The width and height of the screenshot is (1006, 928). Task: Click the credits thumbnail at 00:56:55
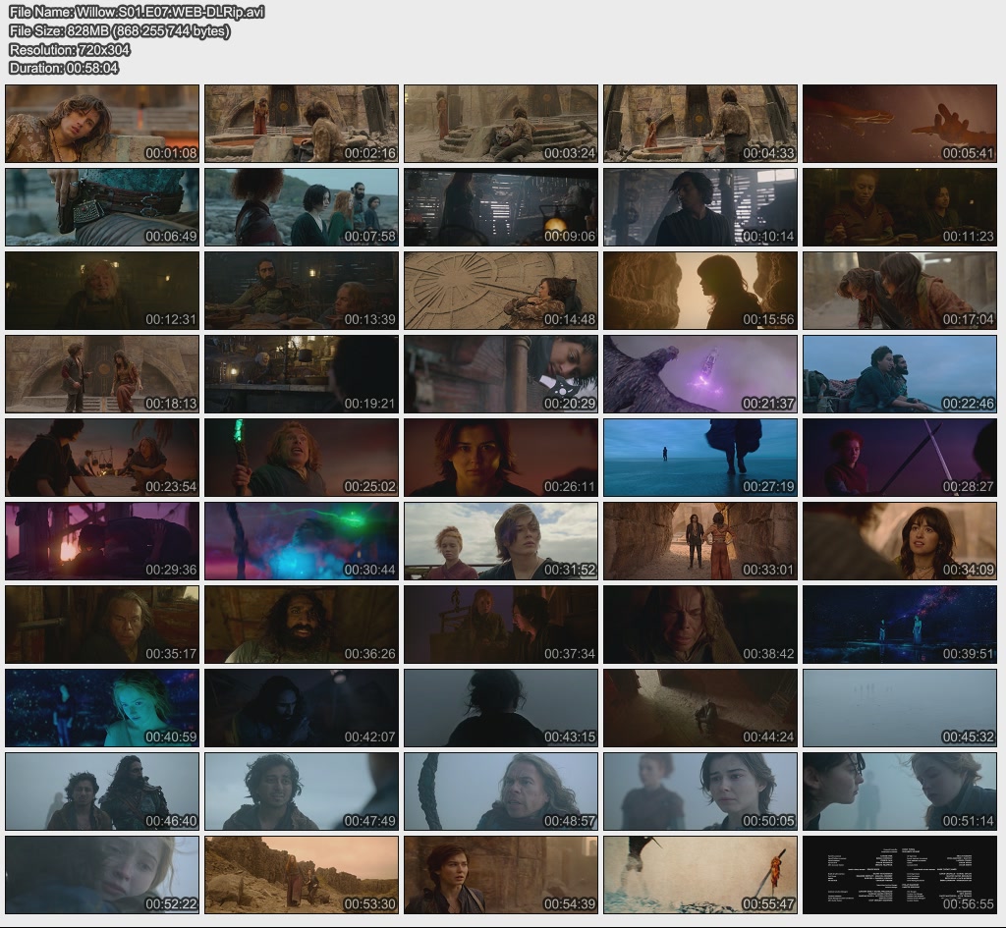point(899,875)
